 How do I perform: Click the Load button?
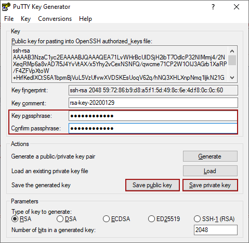tap(210, 171)
